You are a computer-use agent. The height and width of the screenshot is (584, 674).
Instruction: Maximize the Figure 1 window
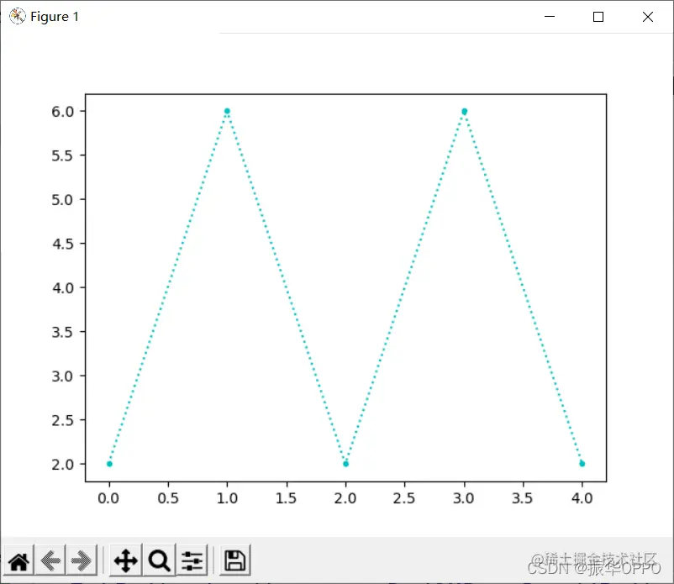tap(598, 16)
